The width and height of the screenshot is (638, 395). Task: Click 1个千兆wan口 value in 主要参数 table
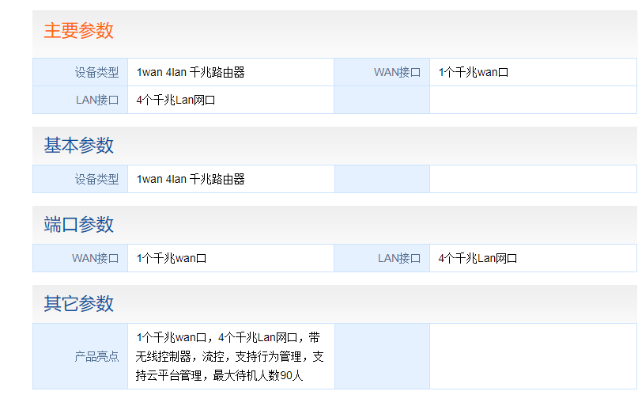pyautogui.click(x=474, y=73)
